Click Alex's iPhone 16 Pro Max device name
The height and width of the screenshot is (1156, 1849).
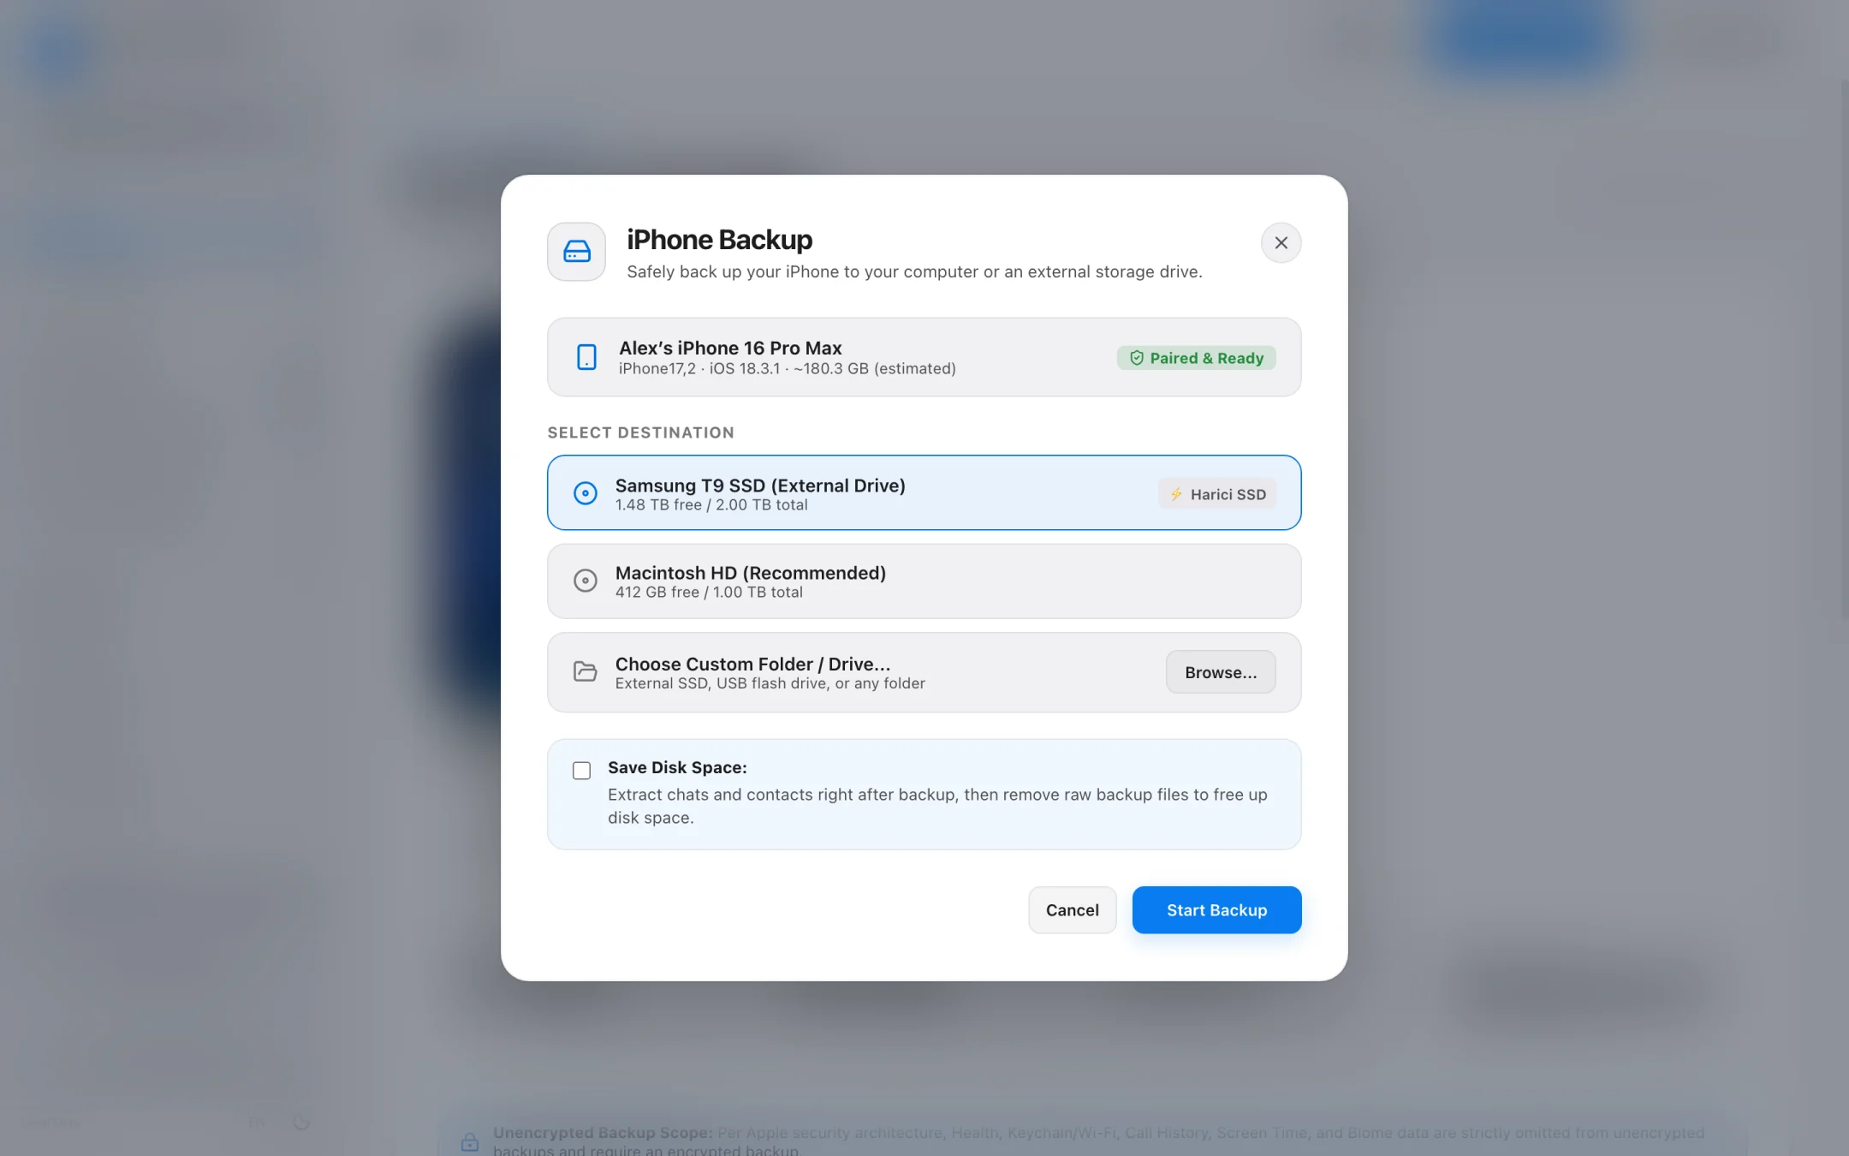730,348
